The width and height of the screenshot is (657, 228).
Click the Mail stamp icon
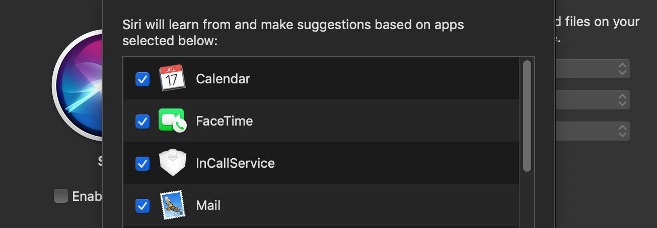click(x=172, y=205)
